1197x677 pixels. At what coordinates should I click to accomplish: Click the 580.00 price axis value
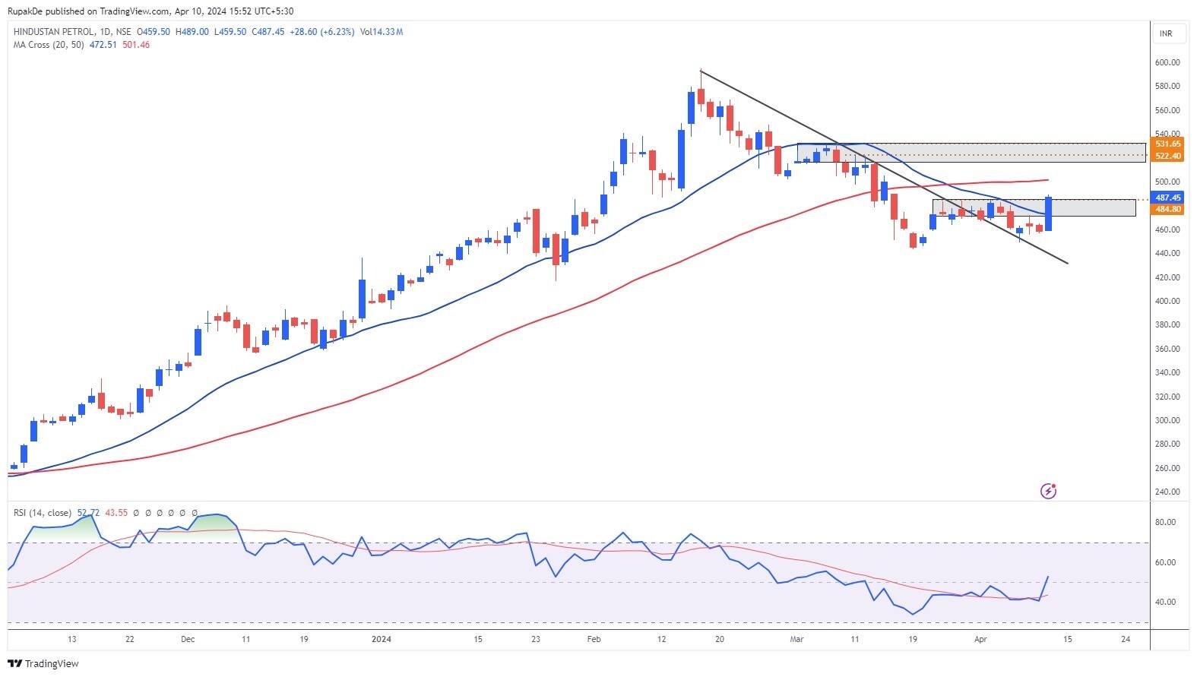(1167, 87)
